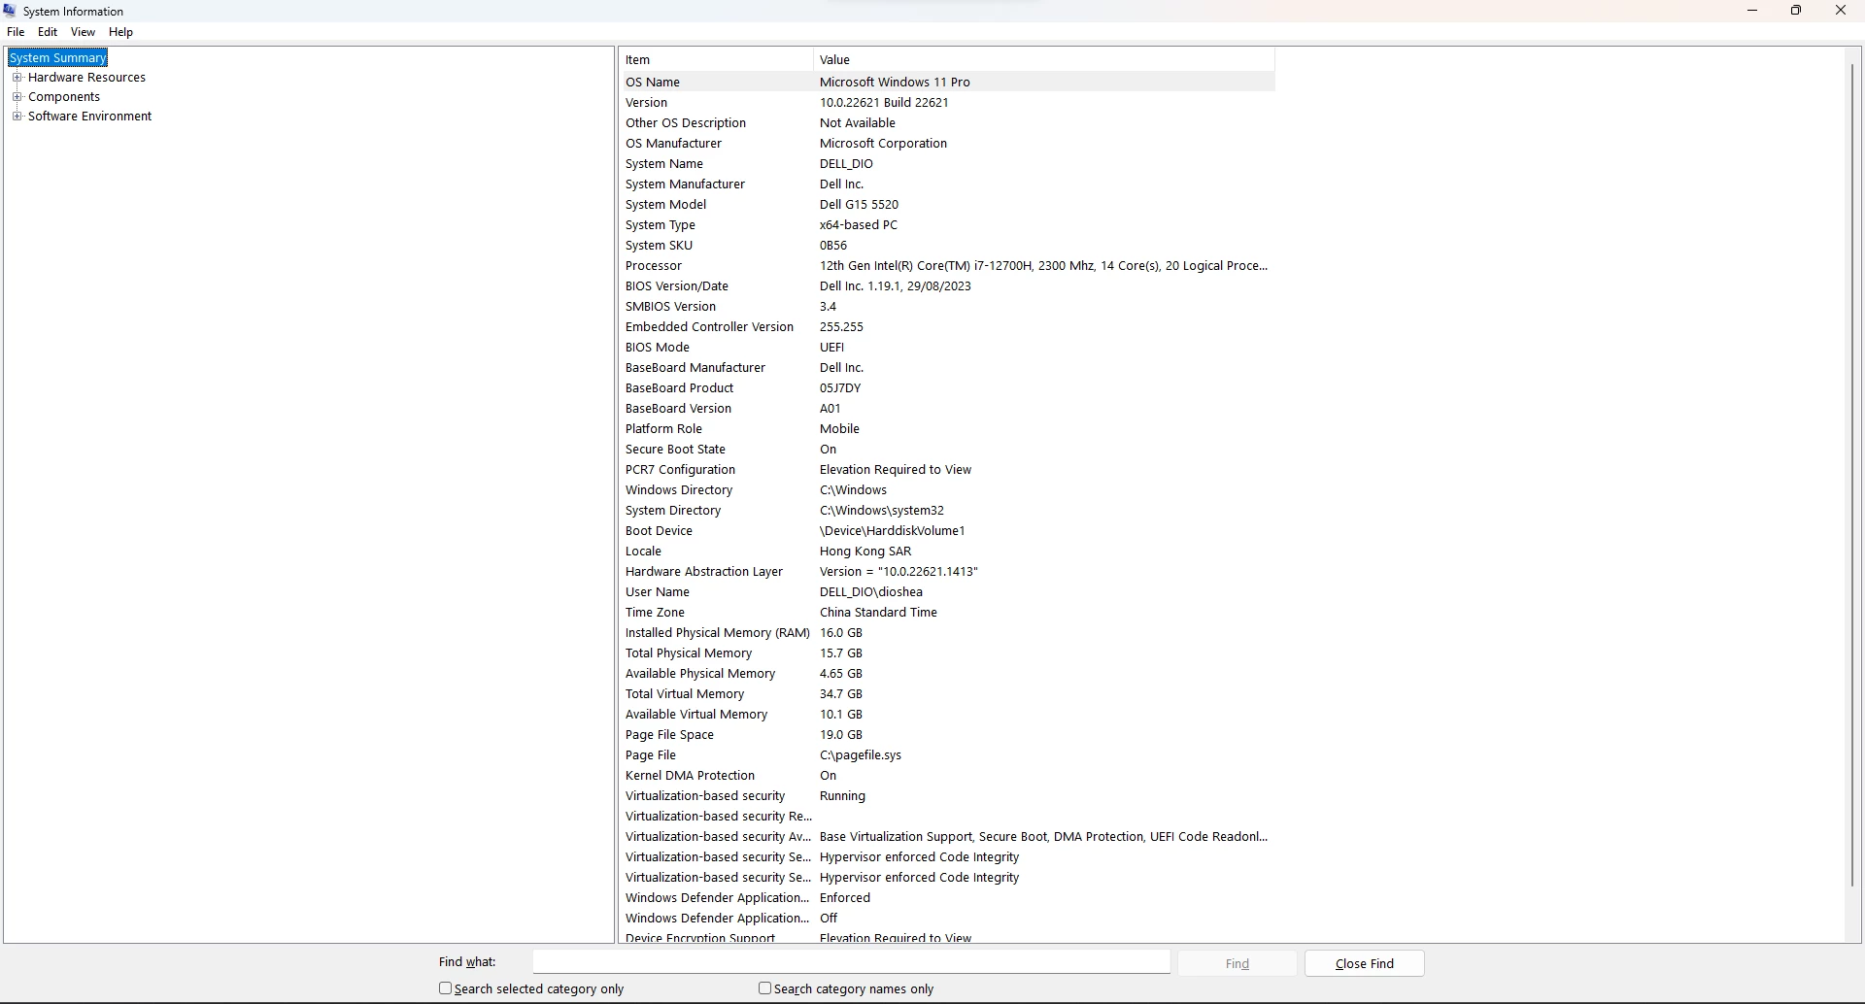Click the Find what input field
Image resolution: width=1865 pixels, height=1004 pixels.
click(x=851, y=962)
